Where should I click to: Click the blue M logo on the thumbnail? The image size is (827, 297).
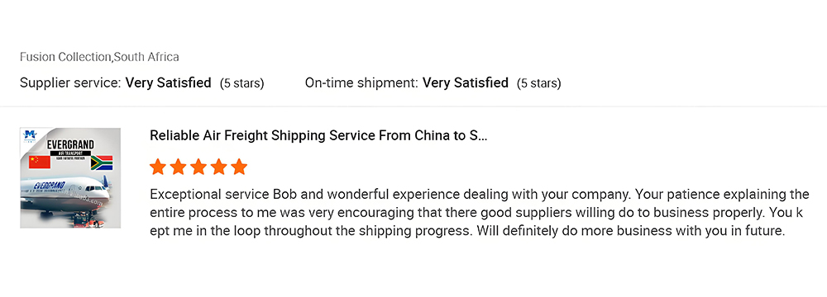tap(30, 136)
